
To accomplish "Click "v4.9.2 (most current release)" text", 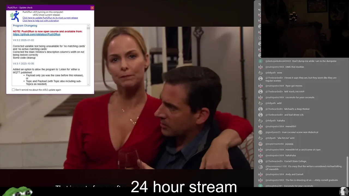I will click(x=46, y=15).
